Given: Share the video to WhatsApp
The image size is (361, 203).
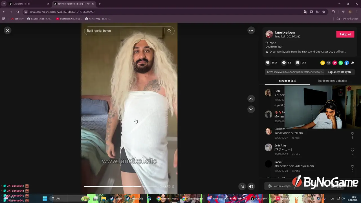Looking at the screenshot, I should (341, 63).
